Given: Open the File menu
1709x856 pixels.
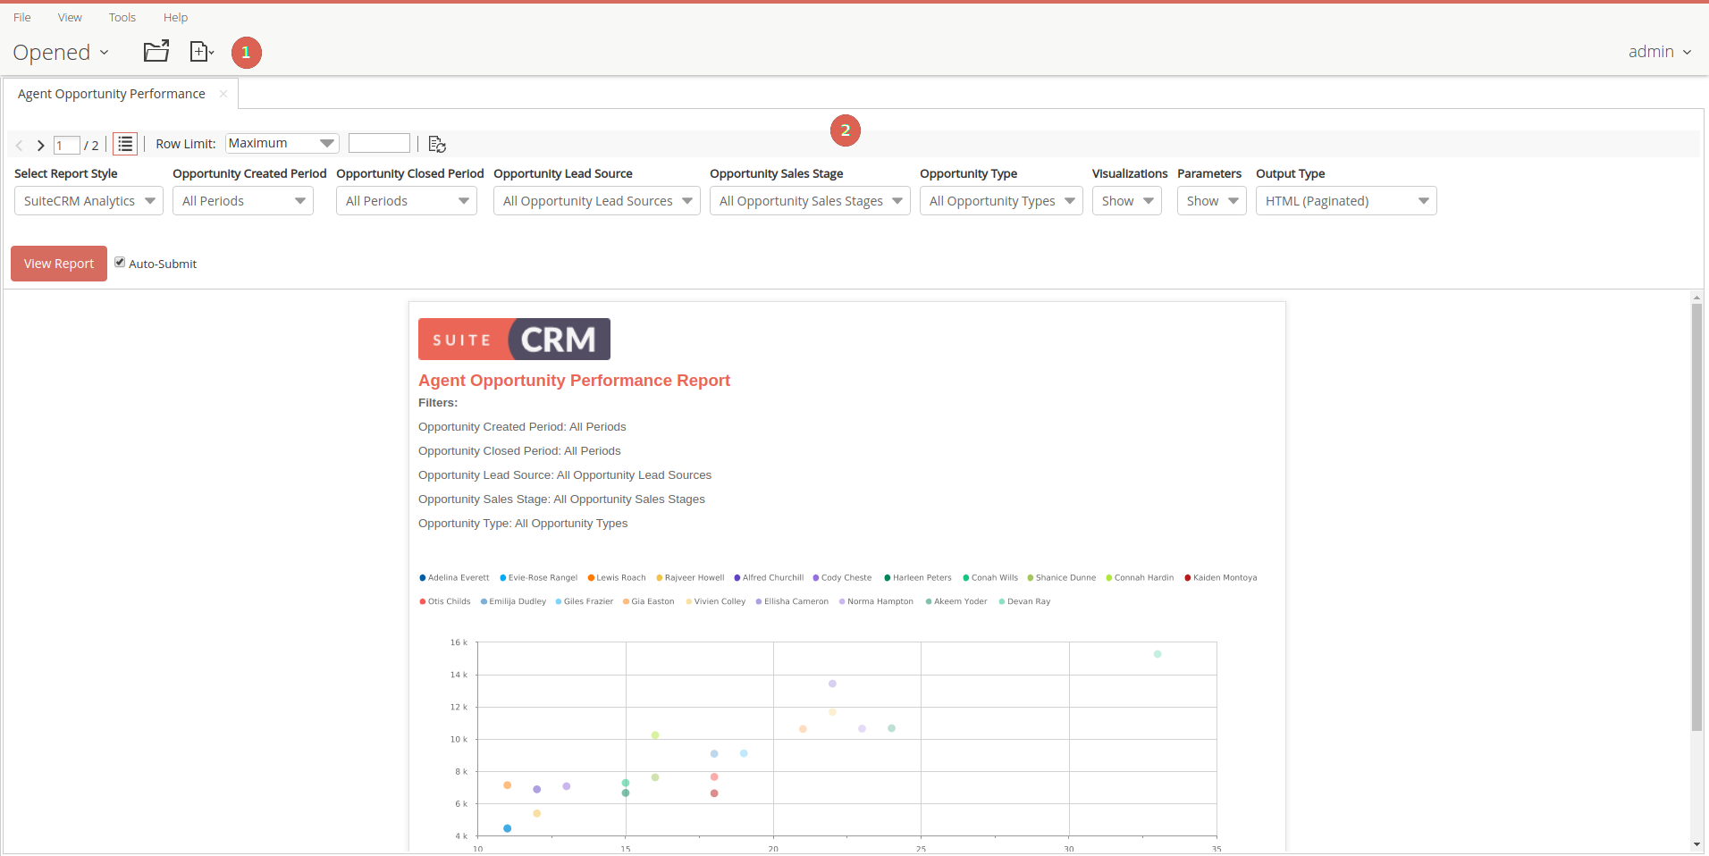Looking at the screenshot, I should pos(22,17).
